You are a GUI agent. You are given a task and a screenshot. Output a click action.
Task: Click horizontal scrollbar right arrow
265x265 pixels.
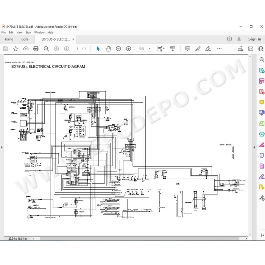point(246,238)
